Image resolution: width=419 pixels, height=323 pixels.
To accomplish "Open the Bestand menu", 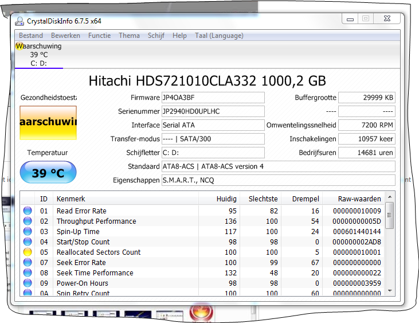I will (31, 36).
